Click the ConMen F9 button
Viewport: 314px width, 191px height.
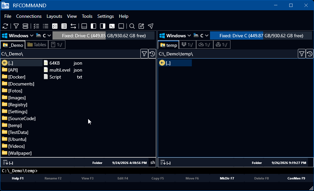click(297, 178)
